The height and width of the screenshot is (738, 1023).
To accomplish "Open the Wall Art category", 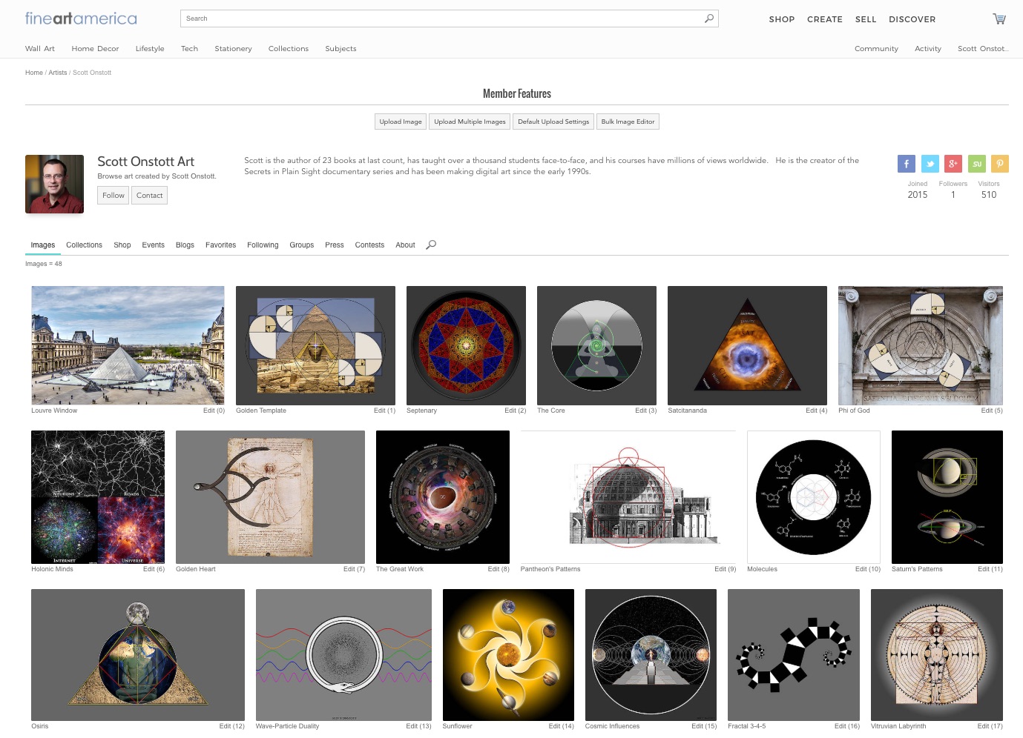I will (40, 49).
